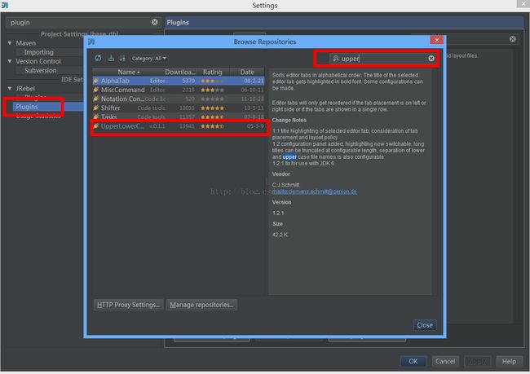Click the refresh plugin list icon
530x374 pixels.
point(98,58)
